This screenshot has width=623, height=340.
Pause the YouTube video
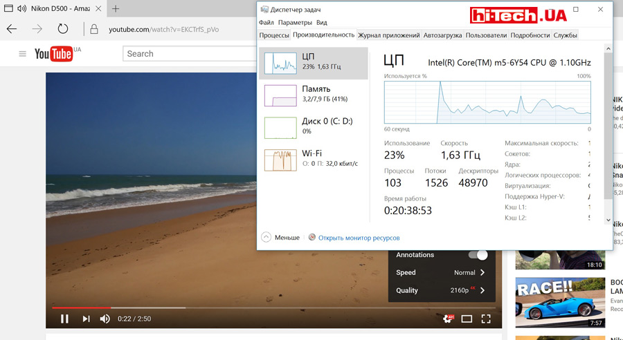pos(64,319)
